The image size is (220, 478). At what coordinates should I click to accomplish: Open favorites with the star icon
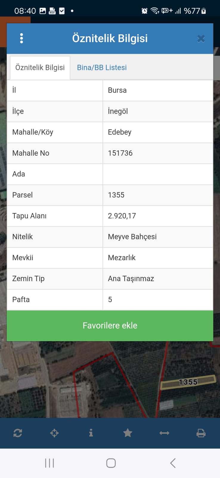click(x=128, y=433)
